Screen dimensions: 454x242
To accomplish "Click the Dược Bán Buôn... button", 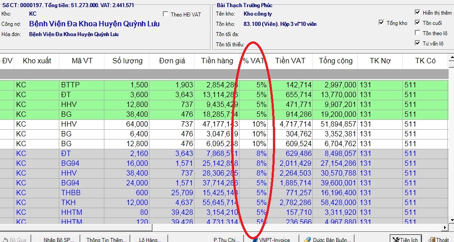I will click(329, 239).
